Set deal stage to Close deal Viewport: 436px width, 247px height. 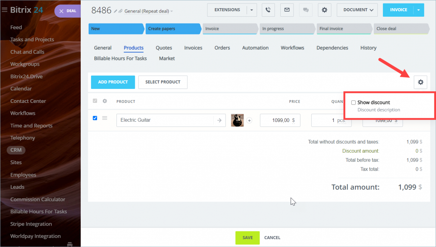pyautogui.click(x=401, y=29)
